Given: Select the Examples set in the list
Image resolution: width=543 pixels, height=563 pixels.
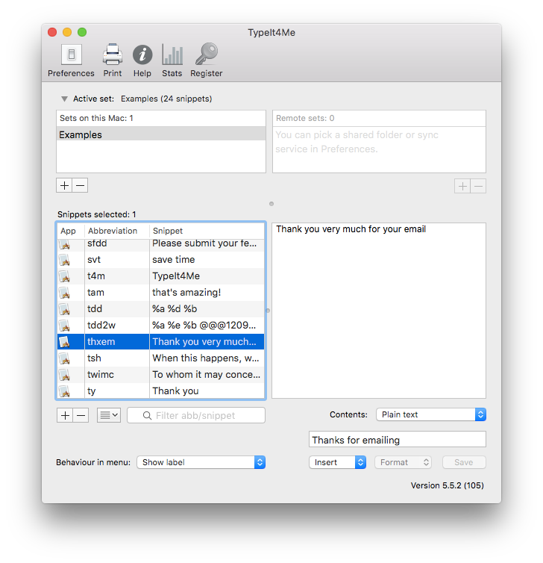Looking at the screenshot, I should pos(161,134).
